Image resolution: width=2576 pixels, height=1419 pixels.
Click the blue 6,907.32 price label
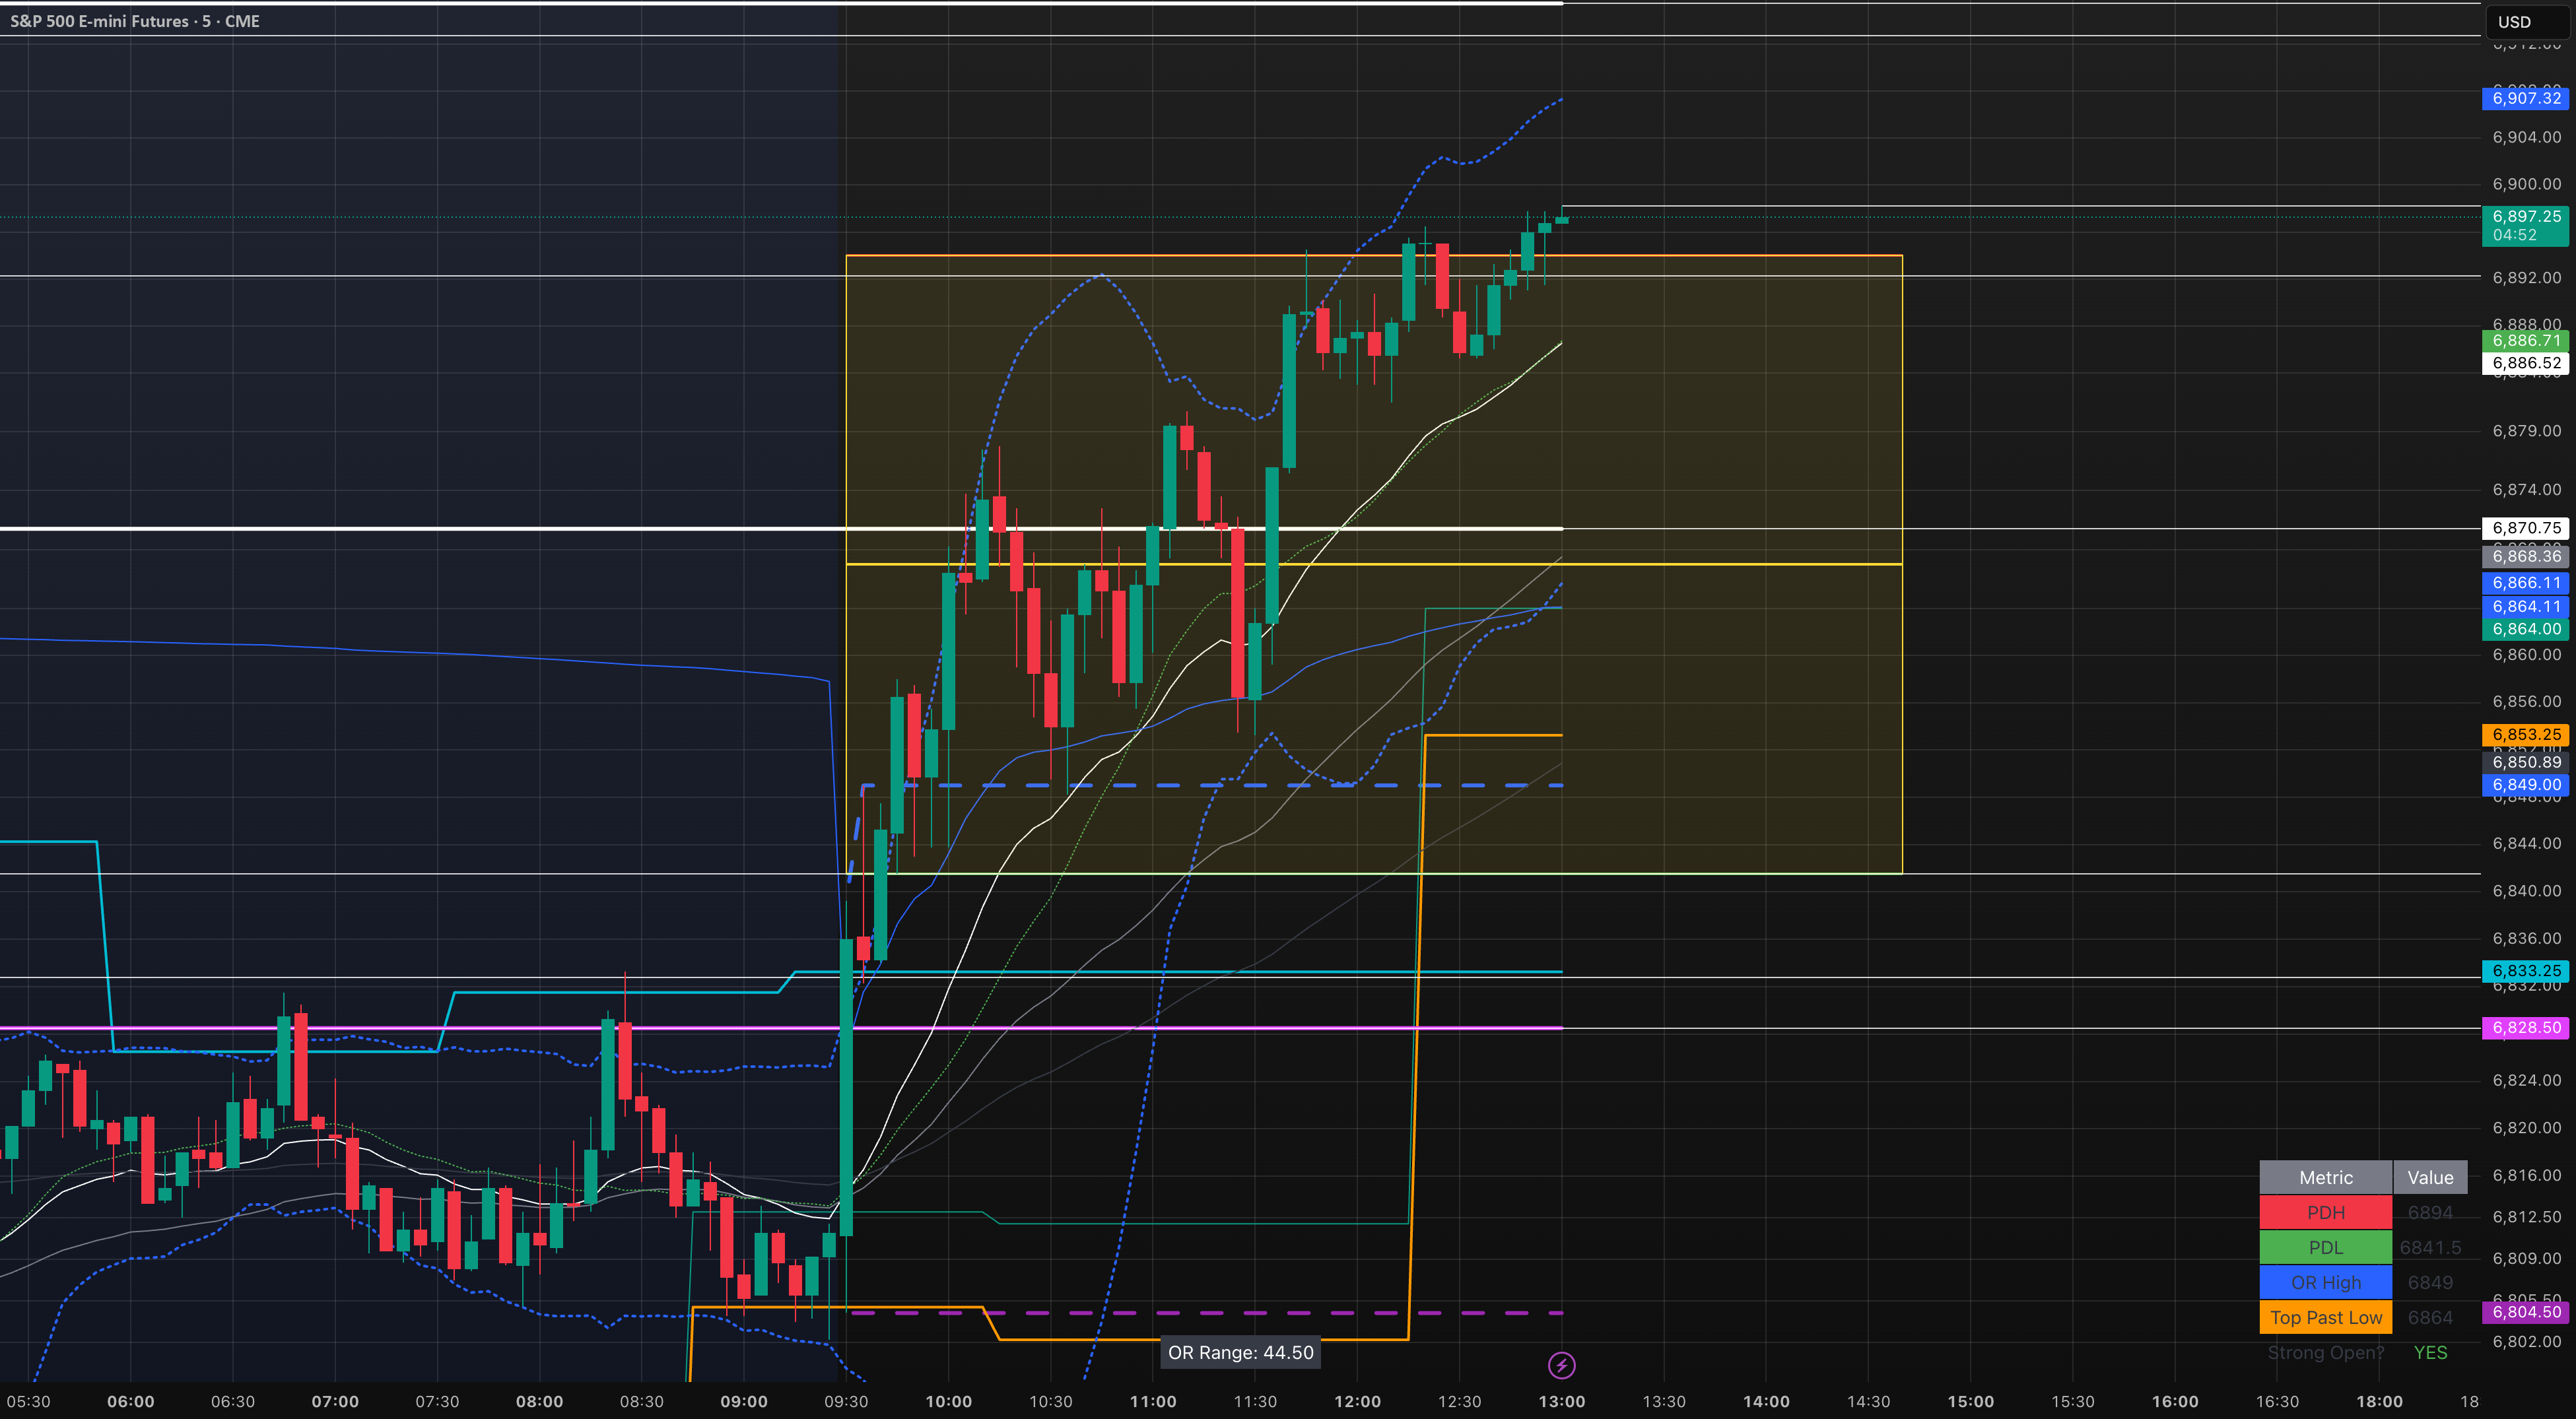point(2525,98)
